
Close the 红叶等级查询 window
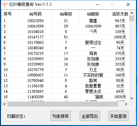point(128,4)
